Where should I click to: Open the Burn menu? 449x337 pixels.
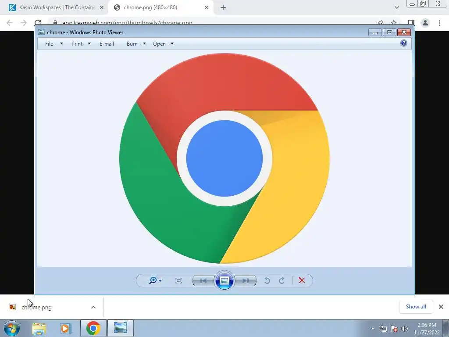pyautogui.click(x=132, y=44)
